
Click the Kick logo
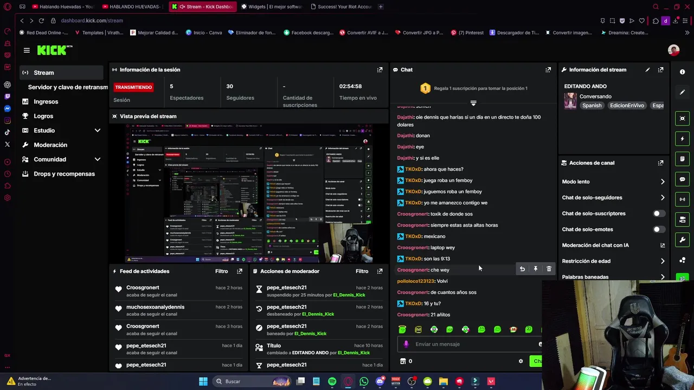coord(54,50)
